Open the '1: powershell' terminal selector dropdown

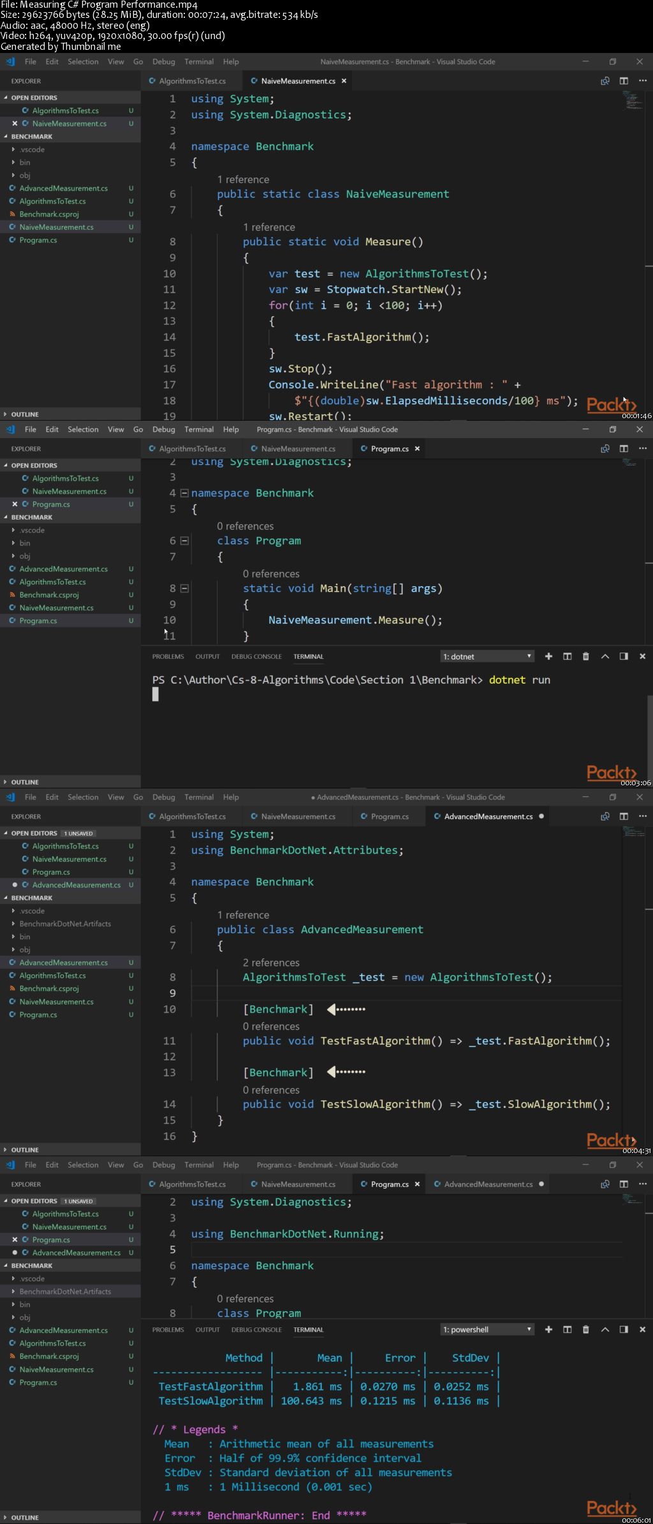(x=487, y=1329)
